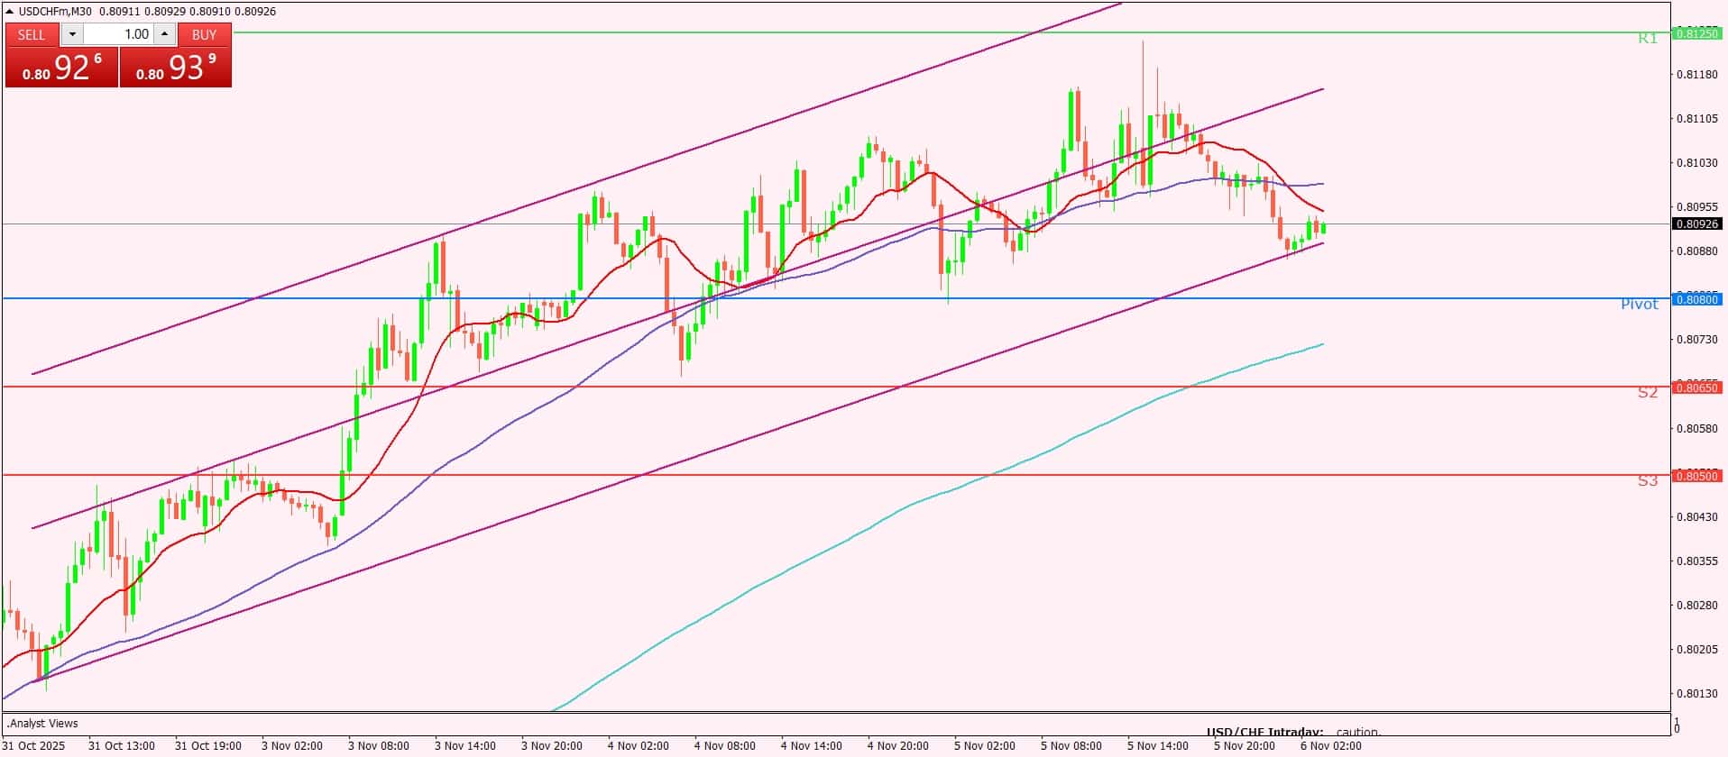
Task: Click the buy price 0.80939 tile
Action: (x=176, y=68)
